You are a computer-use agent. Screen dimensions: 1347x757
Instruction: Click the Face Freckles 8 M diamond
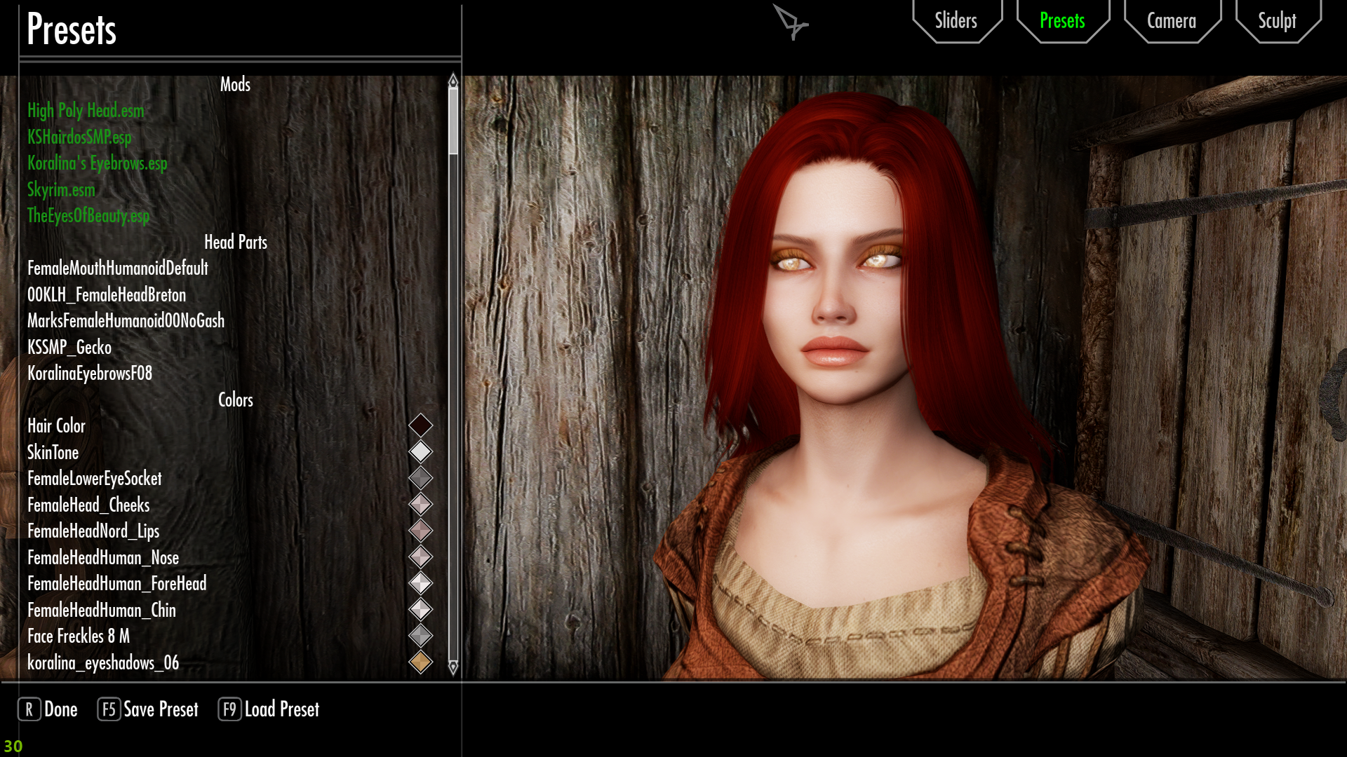(x=420, y=636)
